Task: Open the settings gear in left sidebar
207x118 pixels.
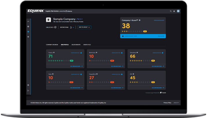Action: [28, 37]
